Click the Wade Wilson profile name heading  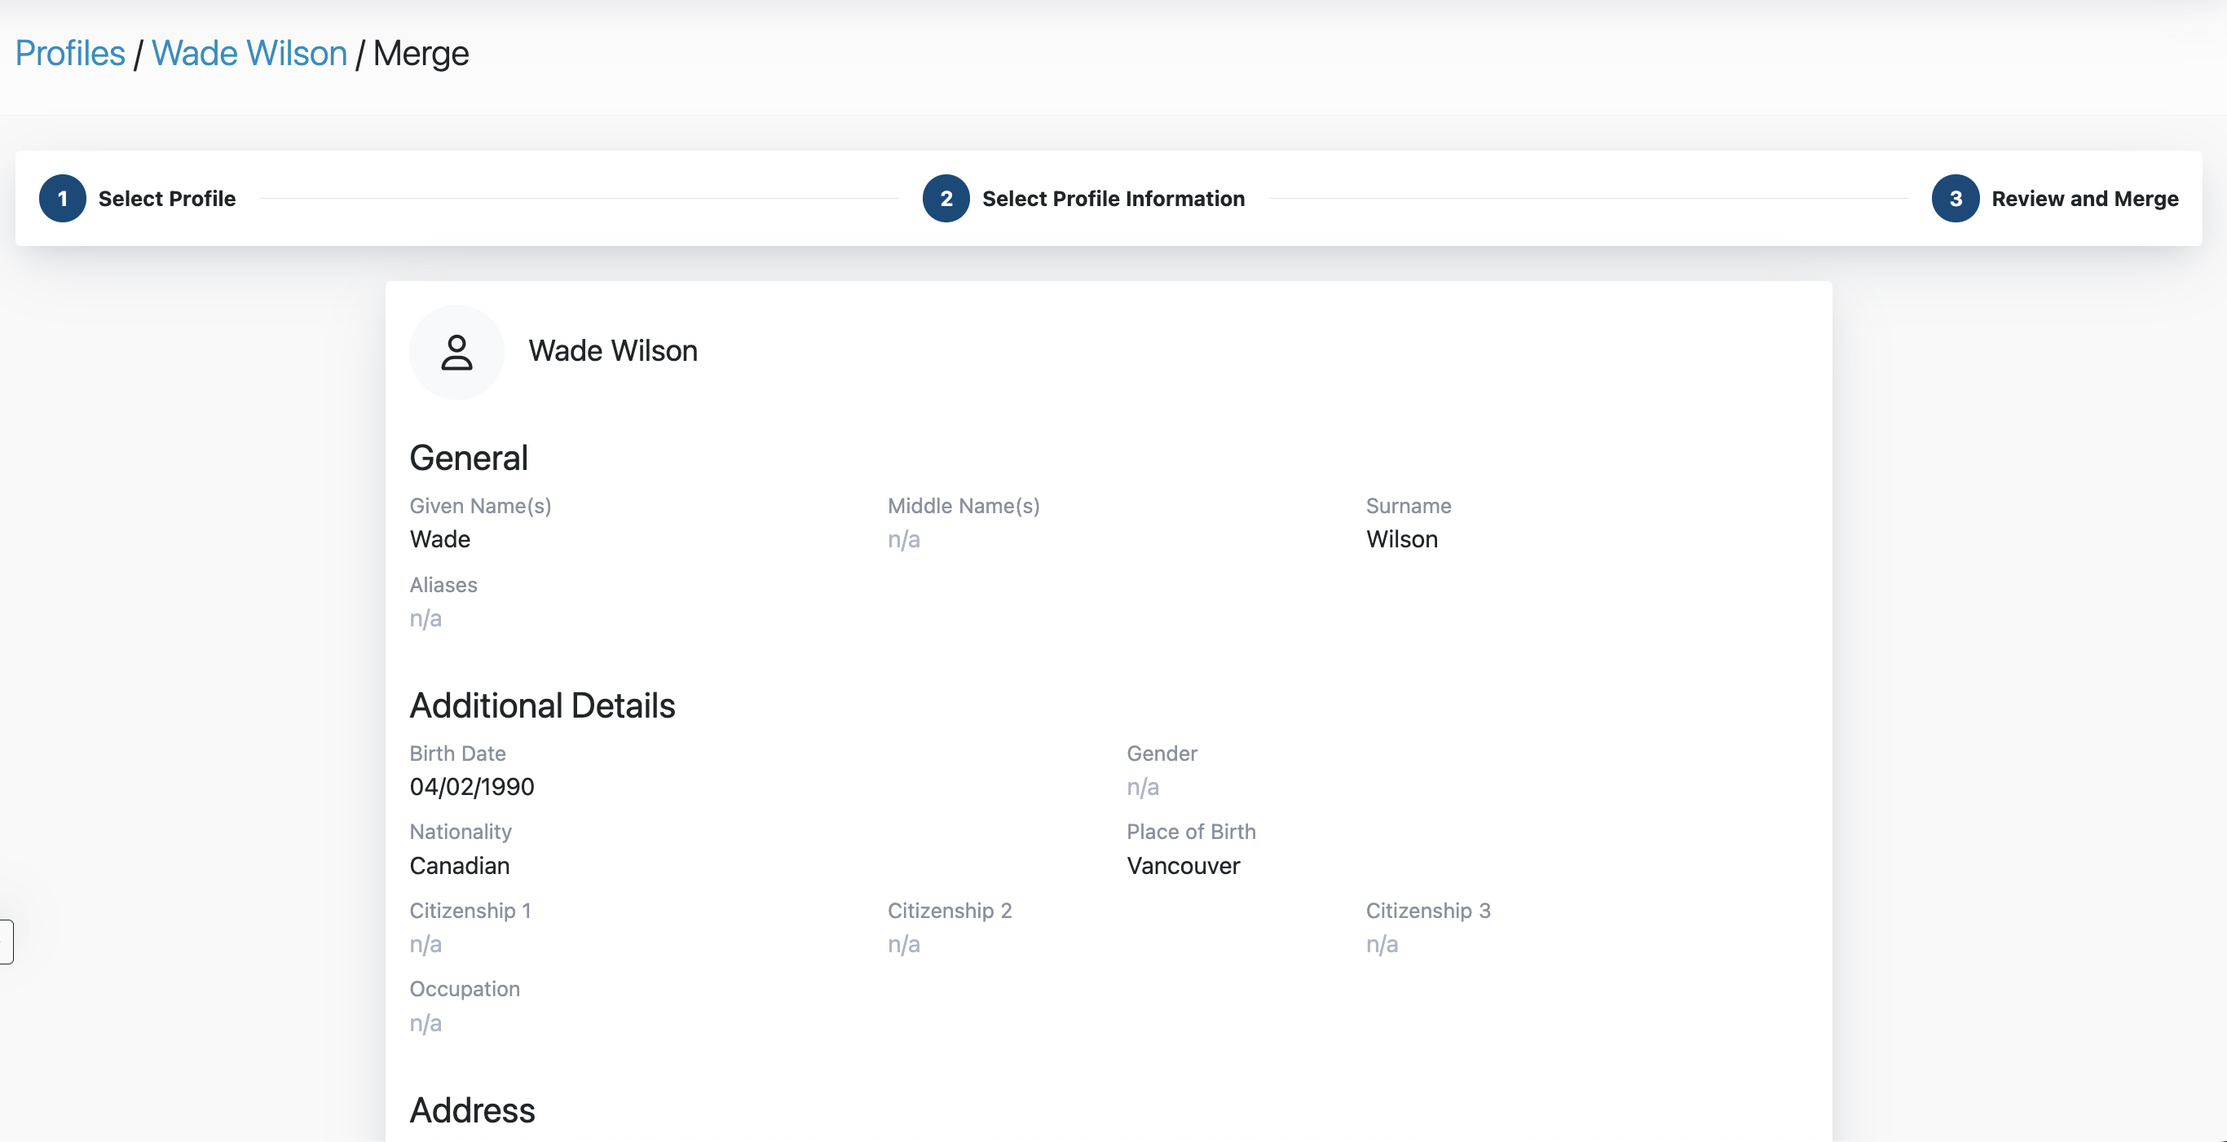point(613,351)
